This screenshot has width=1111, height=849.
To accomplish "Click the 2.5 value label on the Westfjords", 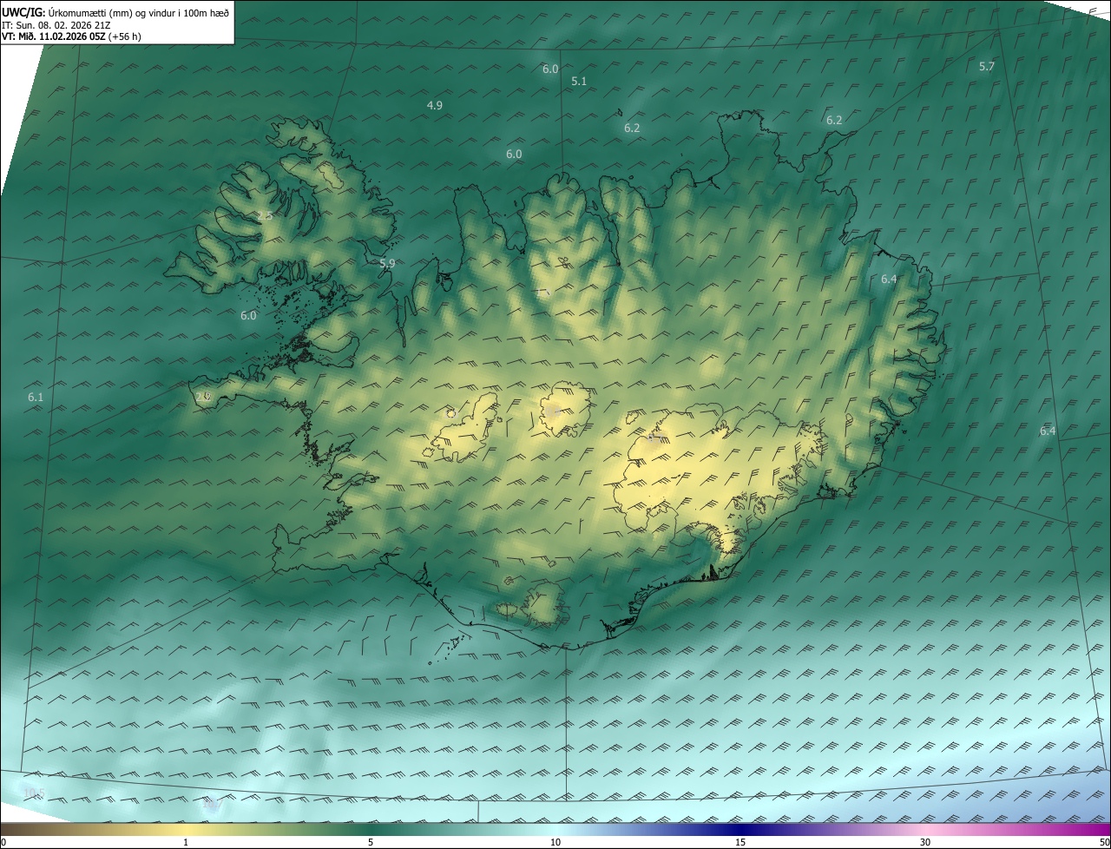I will coord(265,216).
